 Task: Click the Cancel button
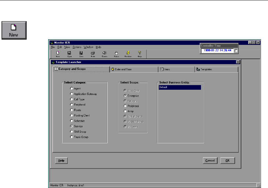click(210, 161)
